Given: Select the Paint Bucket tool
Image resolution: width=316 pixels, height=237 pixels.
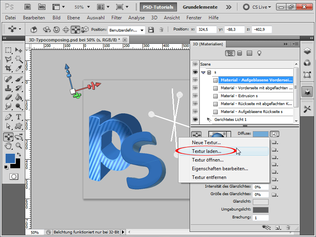Looking at the screenshot, I should [19, 97].
